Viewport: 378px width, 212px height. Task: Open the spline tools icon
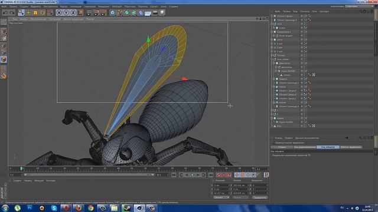tap(119, 12)
